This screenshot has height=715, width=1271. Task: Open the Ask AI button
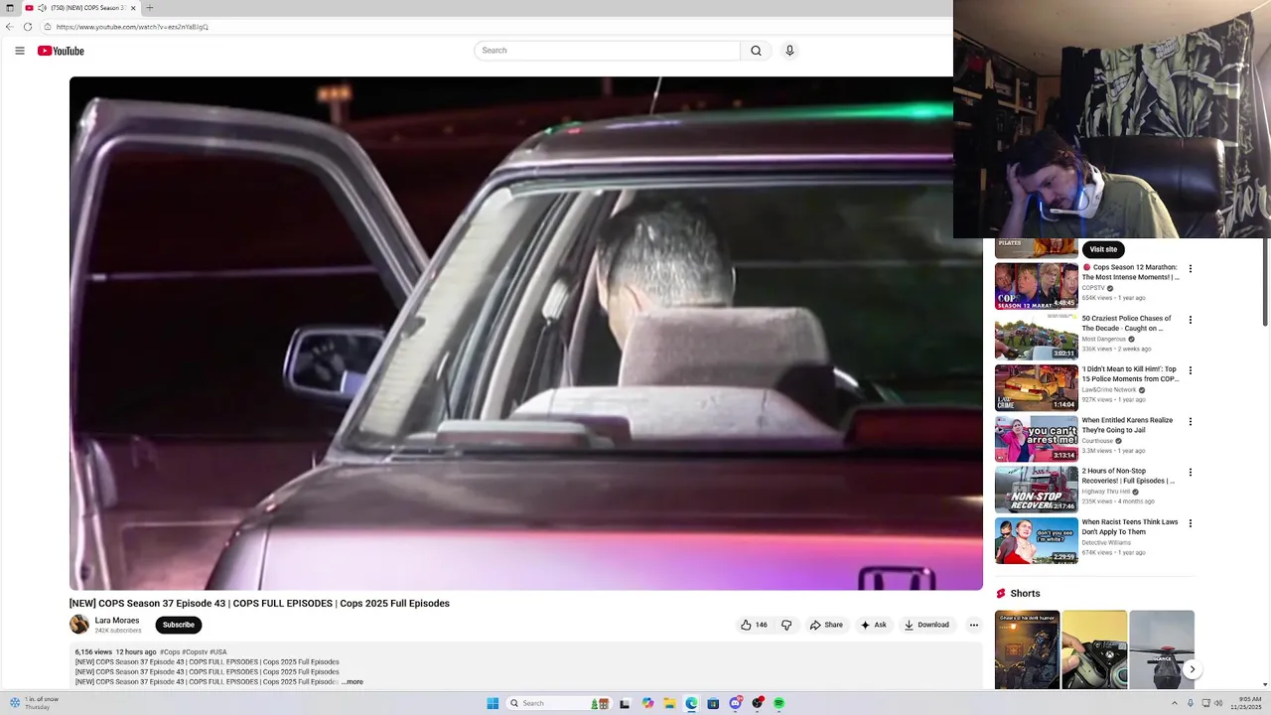coord(874,625)
